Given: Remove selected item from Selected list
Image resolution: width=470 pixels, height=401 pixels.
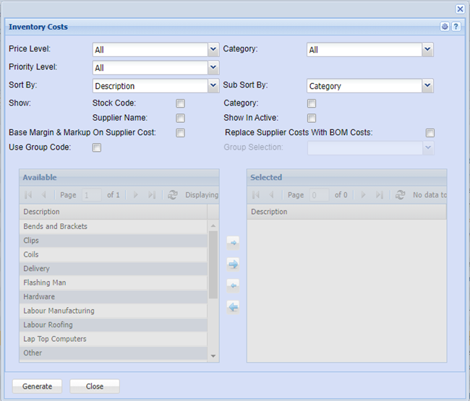Looking at the screenshot, I should 233,285.
